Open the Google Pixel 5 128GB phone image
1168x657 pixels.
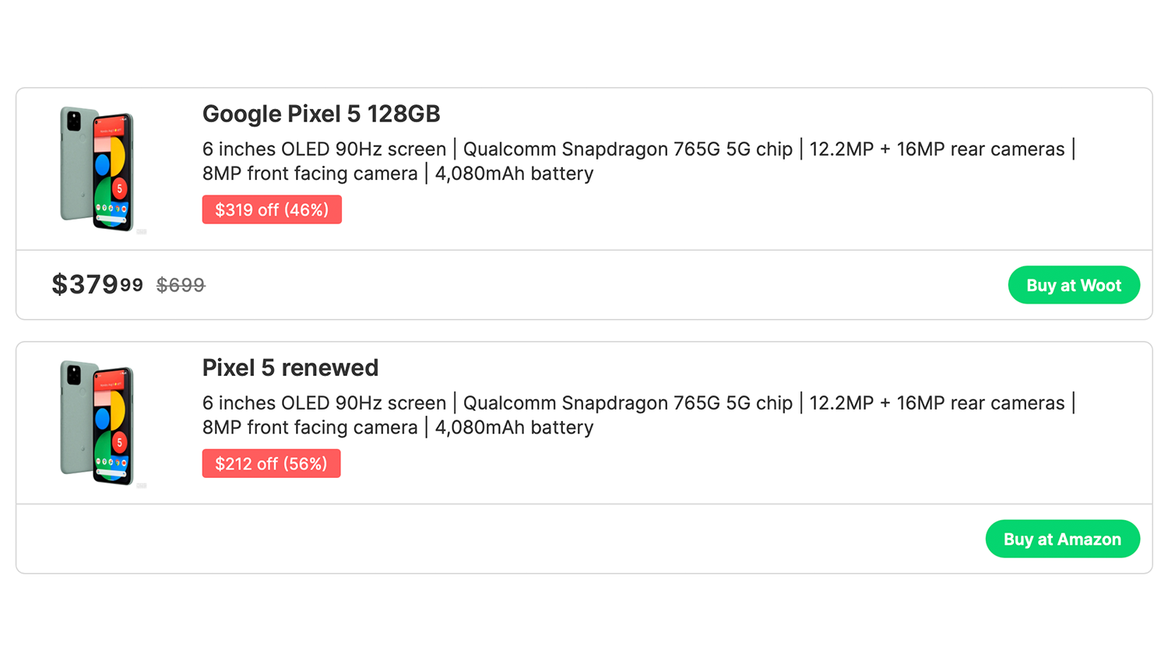coord(97,168)
